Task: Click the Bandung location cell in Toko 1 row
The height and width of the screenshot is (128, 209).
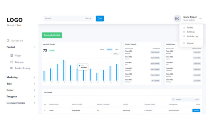Action: 126,110
